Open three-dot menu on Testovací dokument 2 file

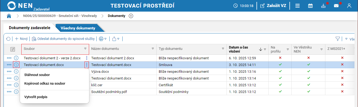click(x=87, y=58)
